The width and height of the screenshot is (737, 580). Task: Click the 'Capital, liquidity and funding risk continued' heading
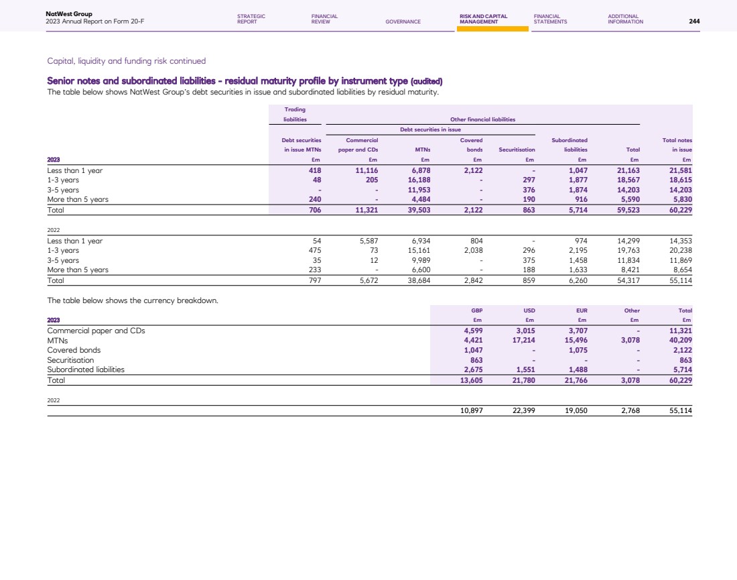point(126,61)
